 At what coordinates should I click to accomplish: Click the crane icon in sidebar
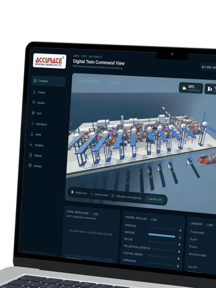34,92
